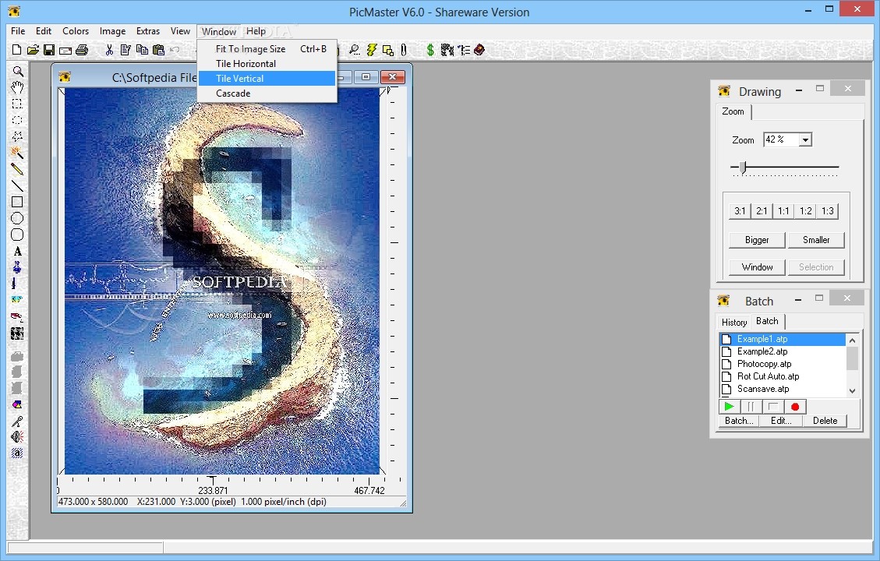Click the zoom slider handle
Image resolution: width=880 pixels, height=561 pixels.
pos(743,168)
